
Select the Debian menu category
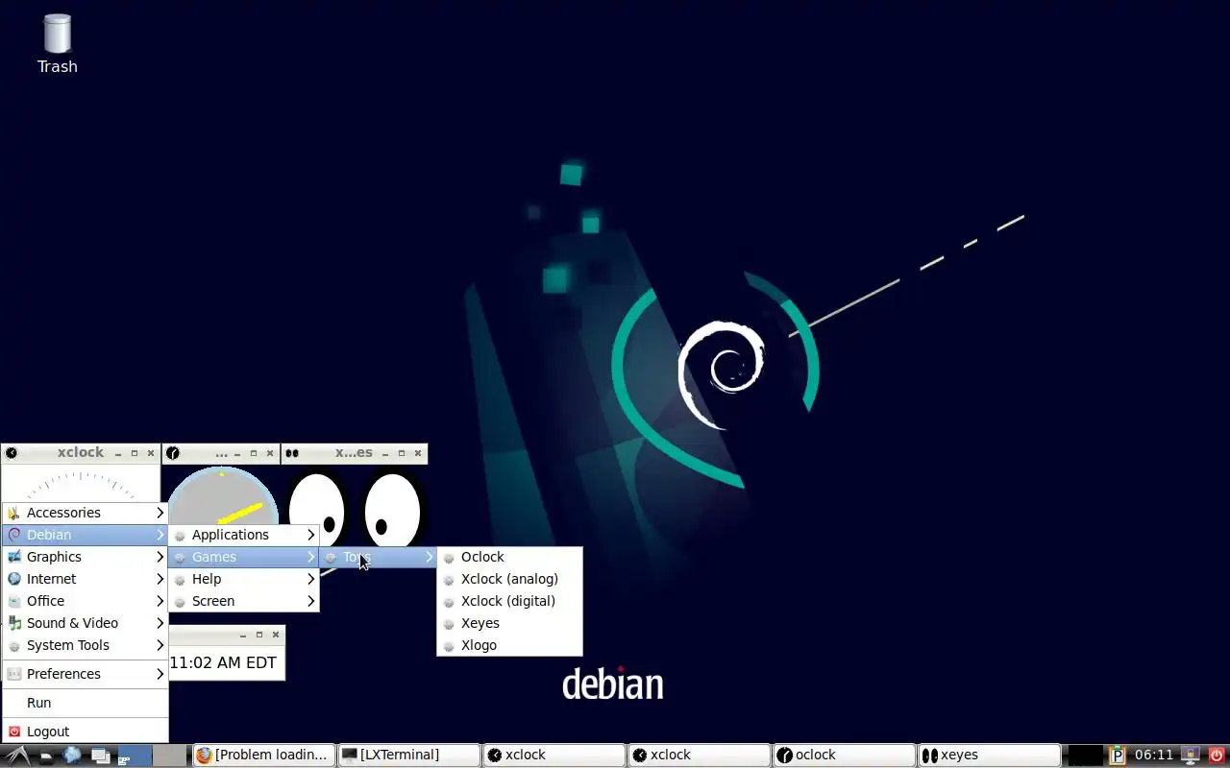pyautogui.click(x=86, y=535)
